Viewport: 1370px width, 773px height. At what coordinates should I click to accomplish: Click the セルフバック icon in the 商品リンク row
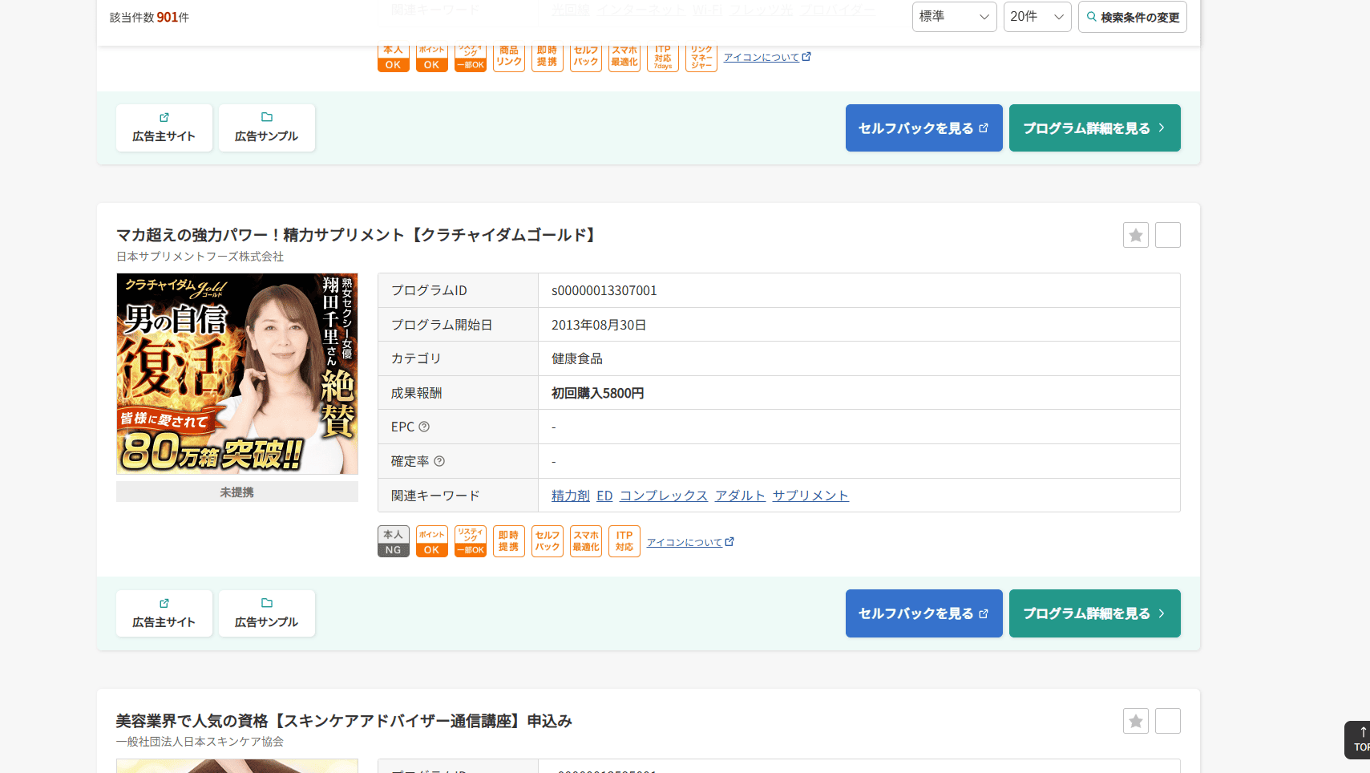tap(586, 58)
